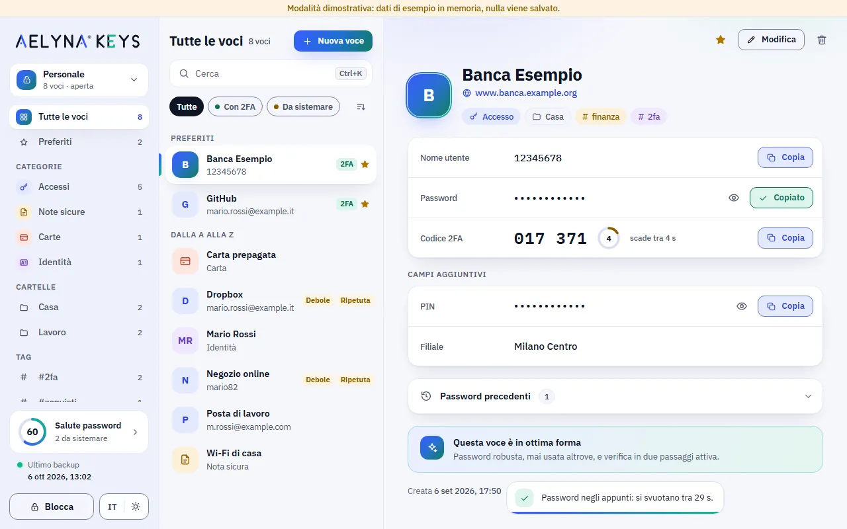Image resolution: width=847 pixels, height=529 pixels.
Task: Click the Nuova voce button
Action: click(334, 41)
